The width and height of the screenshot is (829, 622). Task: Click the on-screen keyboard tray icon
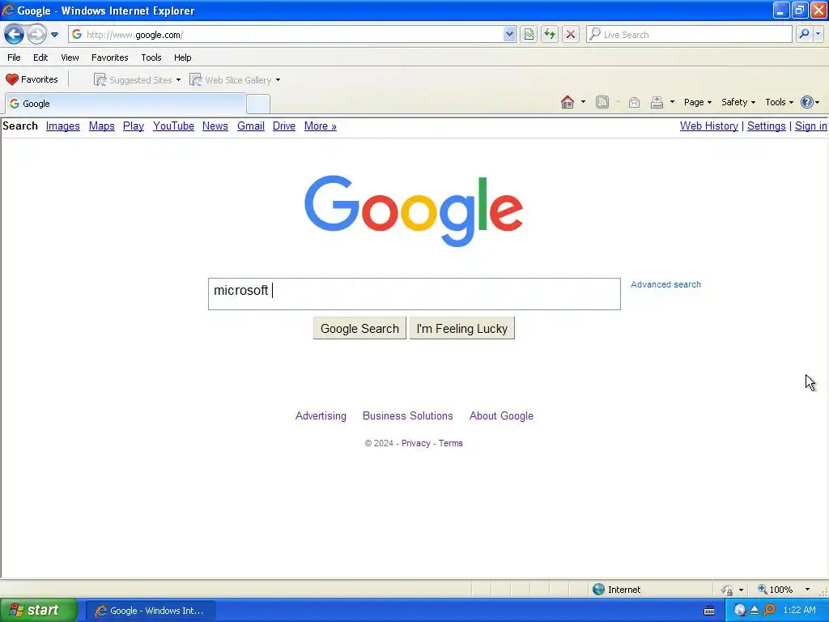709,611
